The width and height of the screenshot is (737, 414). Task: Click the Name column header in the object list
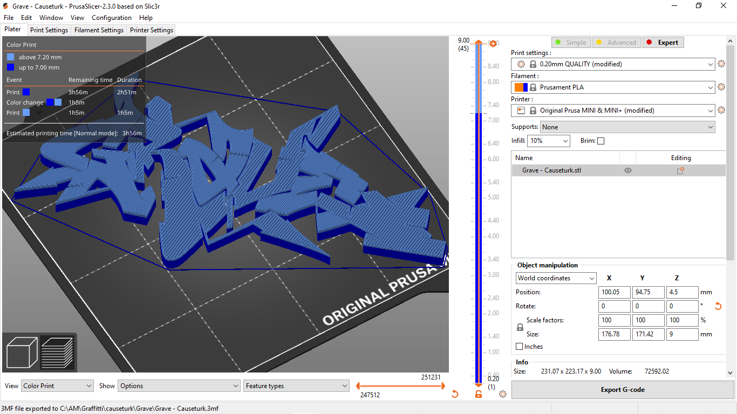coord(565,158)
